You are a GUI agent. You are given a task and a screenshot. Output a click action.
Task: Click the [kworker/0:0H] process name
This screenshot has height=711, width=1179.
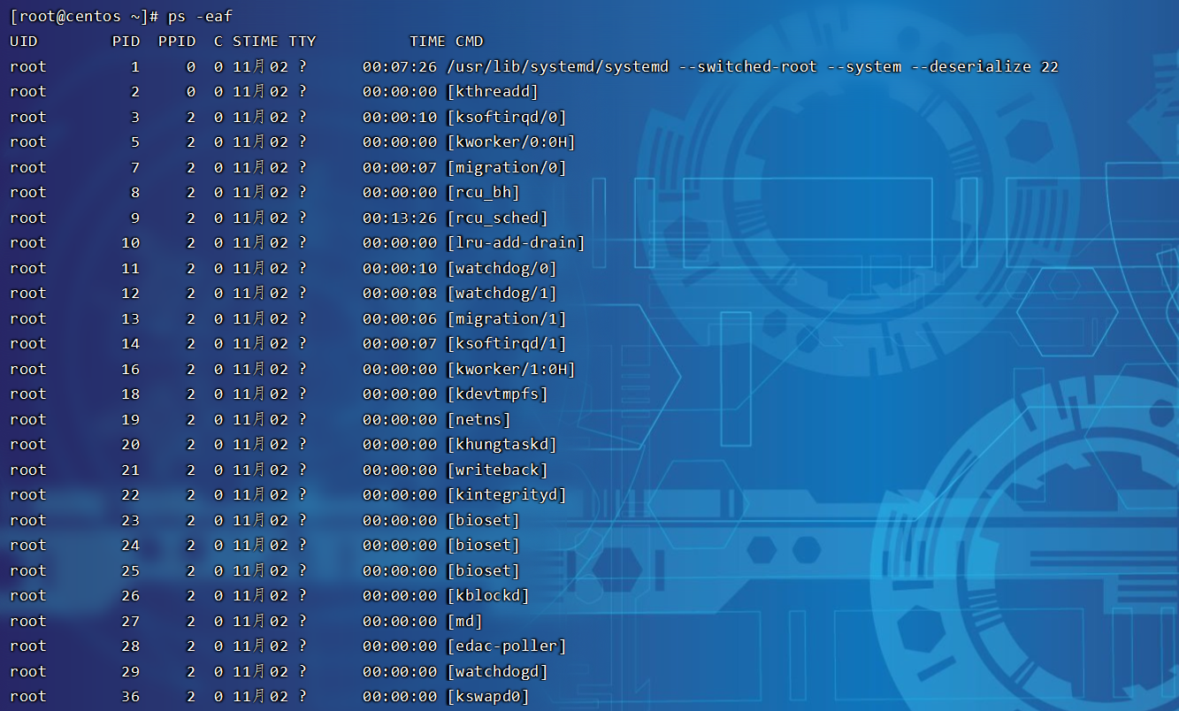(x=511, y=141)
